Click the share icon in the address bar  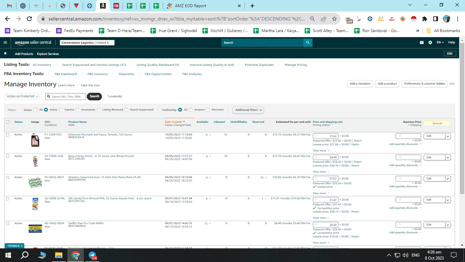click(x=323, y=19)
